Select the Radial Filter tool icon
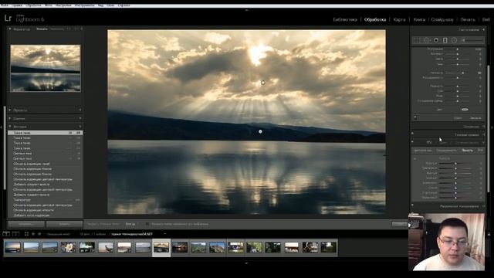Viewport: 494px width, 278px height. coord(454,40)
